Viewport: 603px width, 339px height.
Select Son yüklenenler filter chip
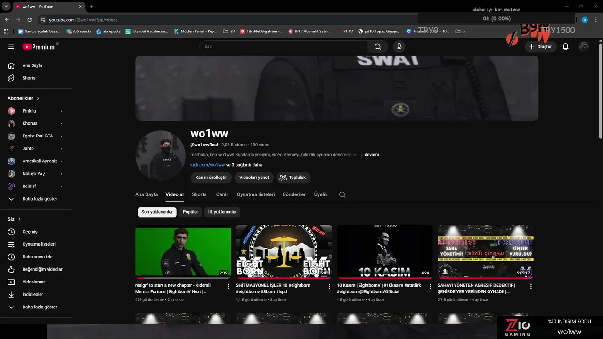coord(157,212)
